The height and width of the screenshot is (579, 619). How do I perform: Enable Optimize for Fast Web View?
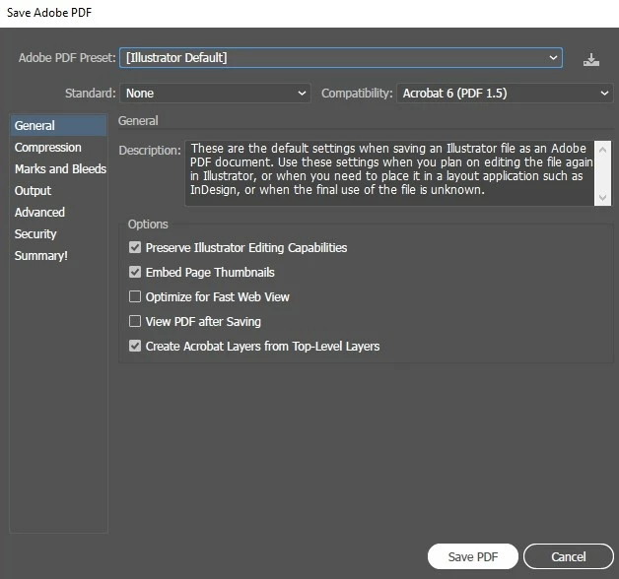click(135, 296)
